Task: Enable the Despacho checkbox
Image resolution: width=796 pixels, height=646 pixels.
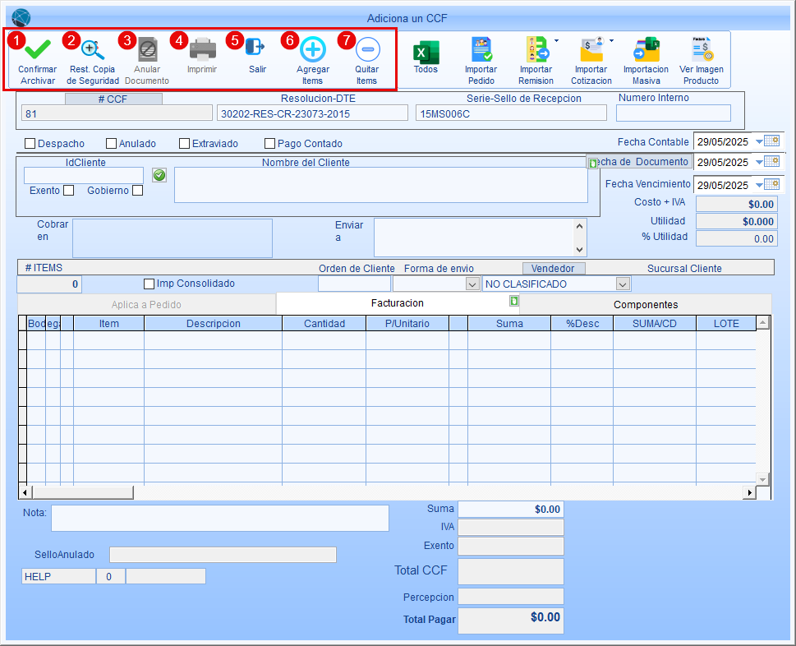Action: [x=30, y=144]
